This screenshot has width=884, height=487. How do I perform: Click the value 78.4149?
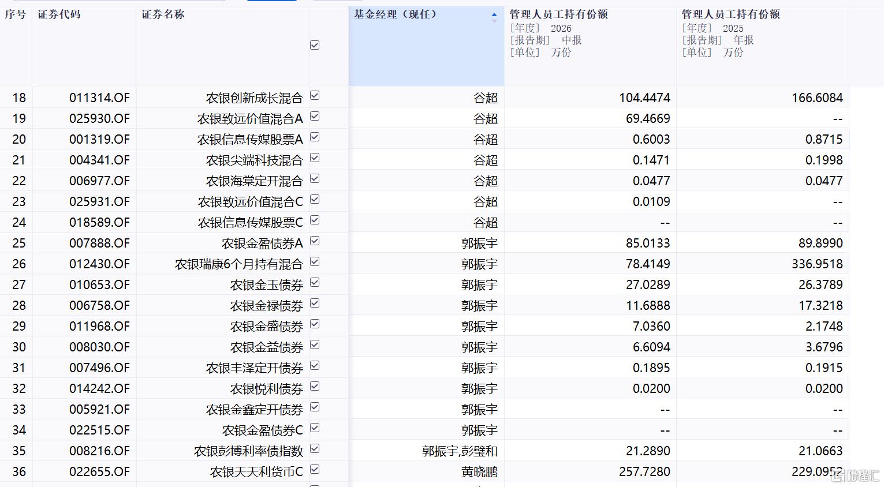point(648,264)
